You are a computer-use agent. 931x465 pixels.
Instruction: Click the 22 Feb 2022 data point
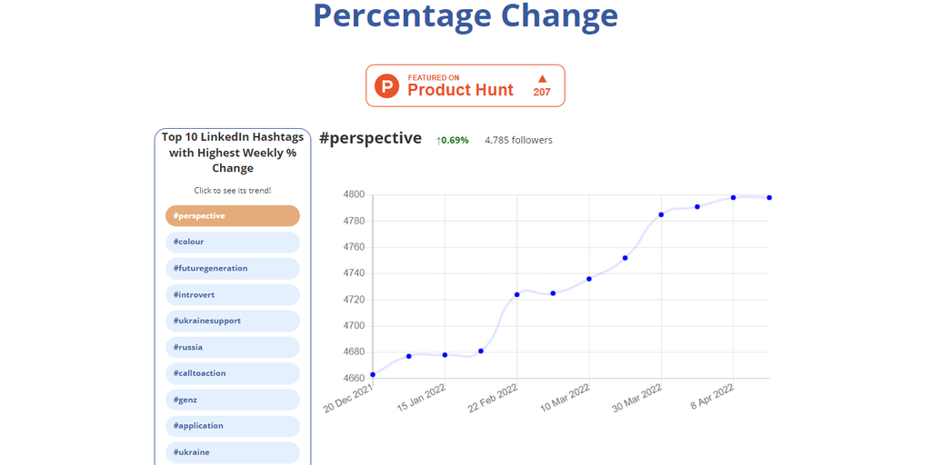517,294
